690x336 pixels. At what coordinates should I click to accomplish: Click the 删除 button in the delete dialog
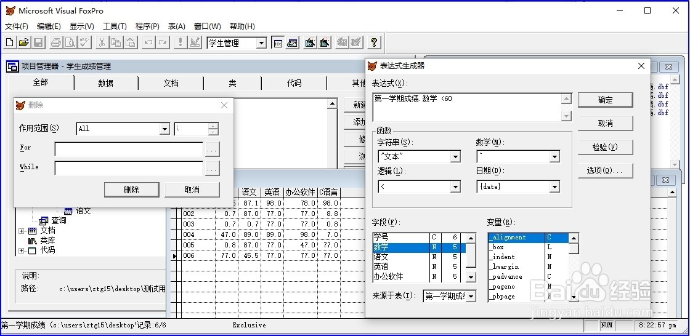pyautogui.click(x=132, y=190)
